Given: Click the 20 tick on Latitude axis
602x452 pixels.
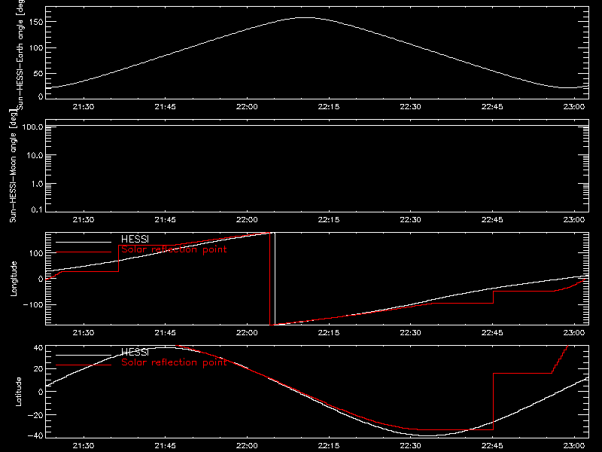Looking at the screenshot, I should pyautogui.click(x=38, y=368).
